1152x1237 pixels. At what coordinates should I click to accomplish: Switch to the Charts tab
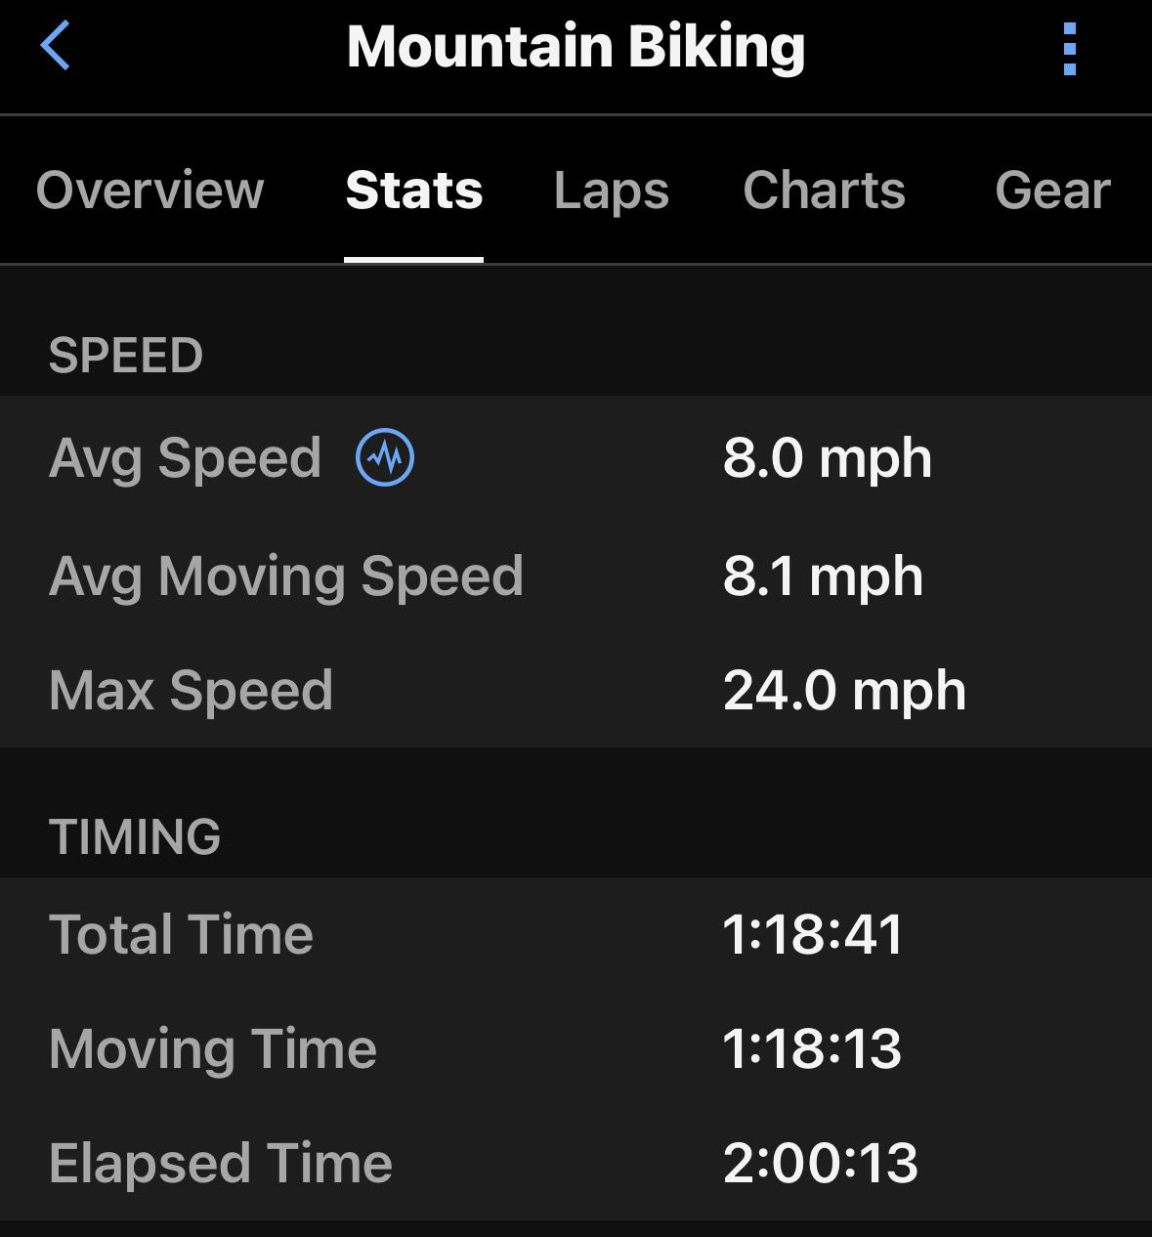click(x=824, y=190)
